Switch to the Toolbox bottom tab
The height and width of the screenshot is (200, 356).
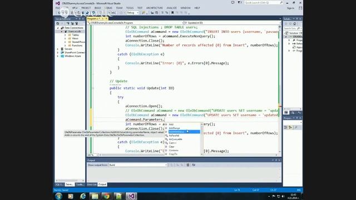coord(80,184)
